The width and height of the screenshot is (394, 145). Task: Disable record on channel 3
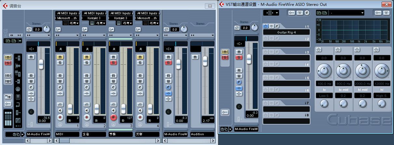click(113, 117)
